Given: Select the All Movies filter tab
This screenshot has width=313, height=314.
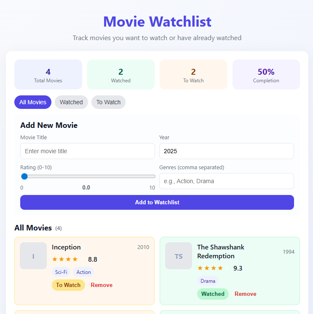Looking at the screenshot, I should coord(32,102).
